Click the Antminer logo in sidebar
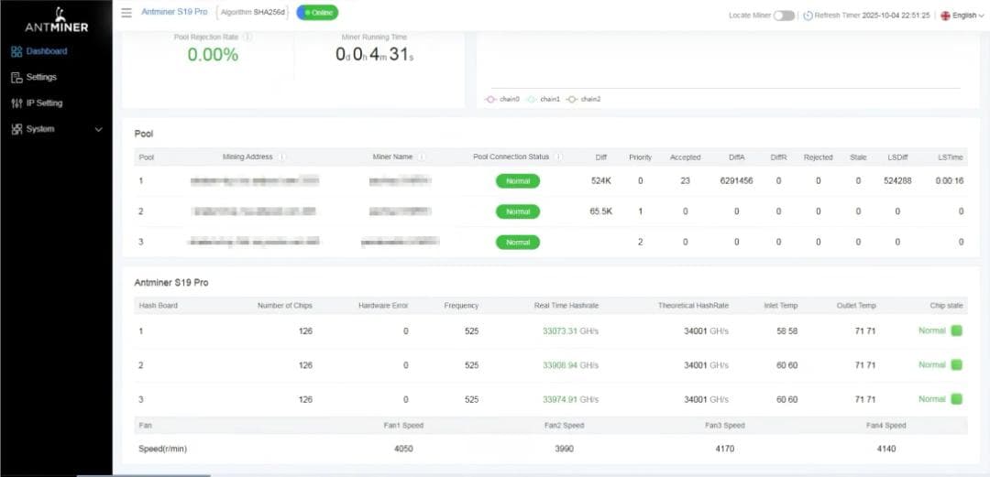Screen dimensions: 990x477 (57, 19)
